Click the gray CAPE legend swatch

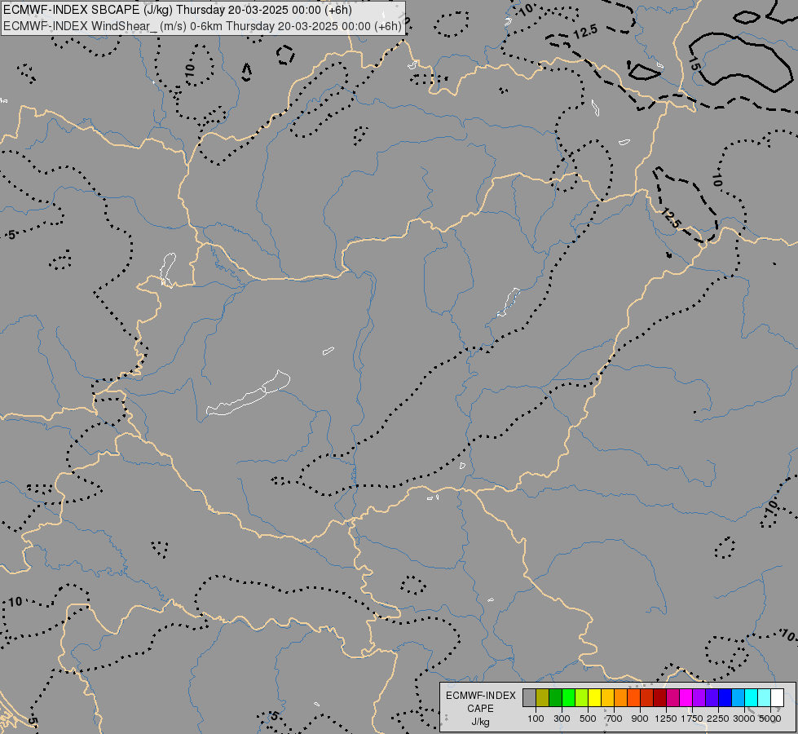point(529,697)
